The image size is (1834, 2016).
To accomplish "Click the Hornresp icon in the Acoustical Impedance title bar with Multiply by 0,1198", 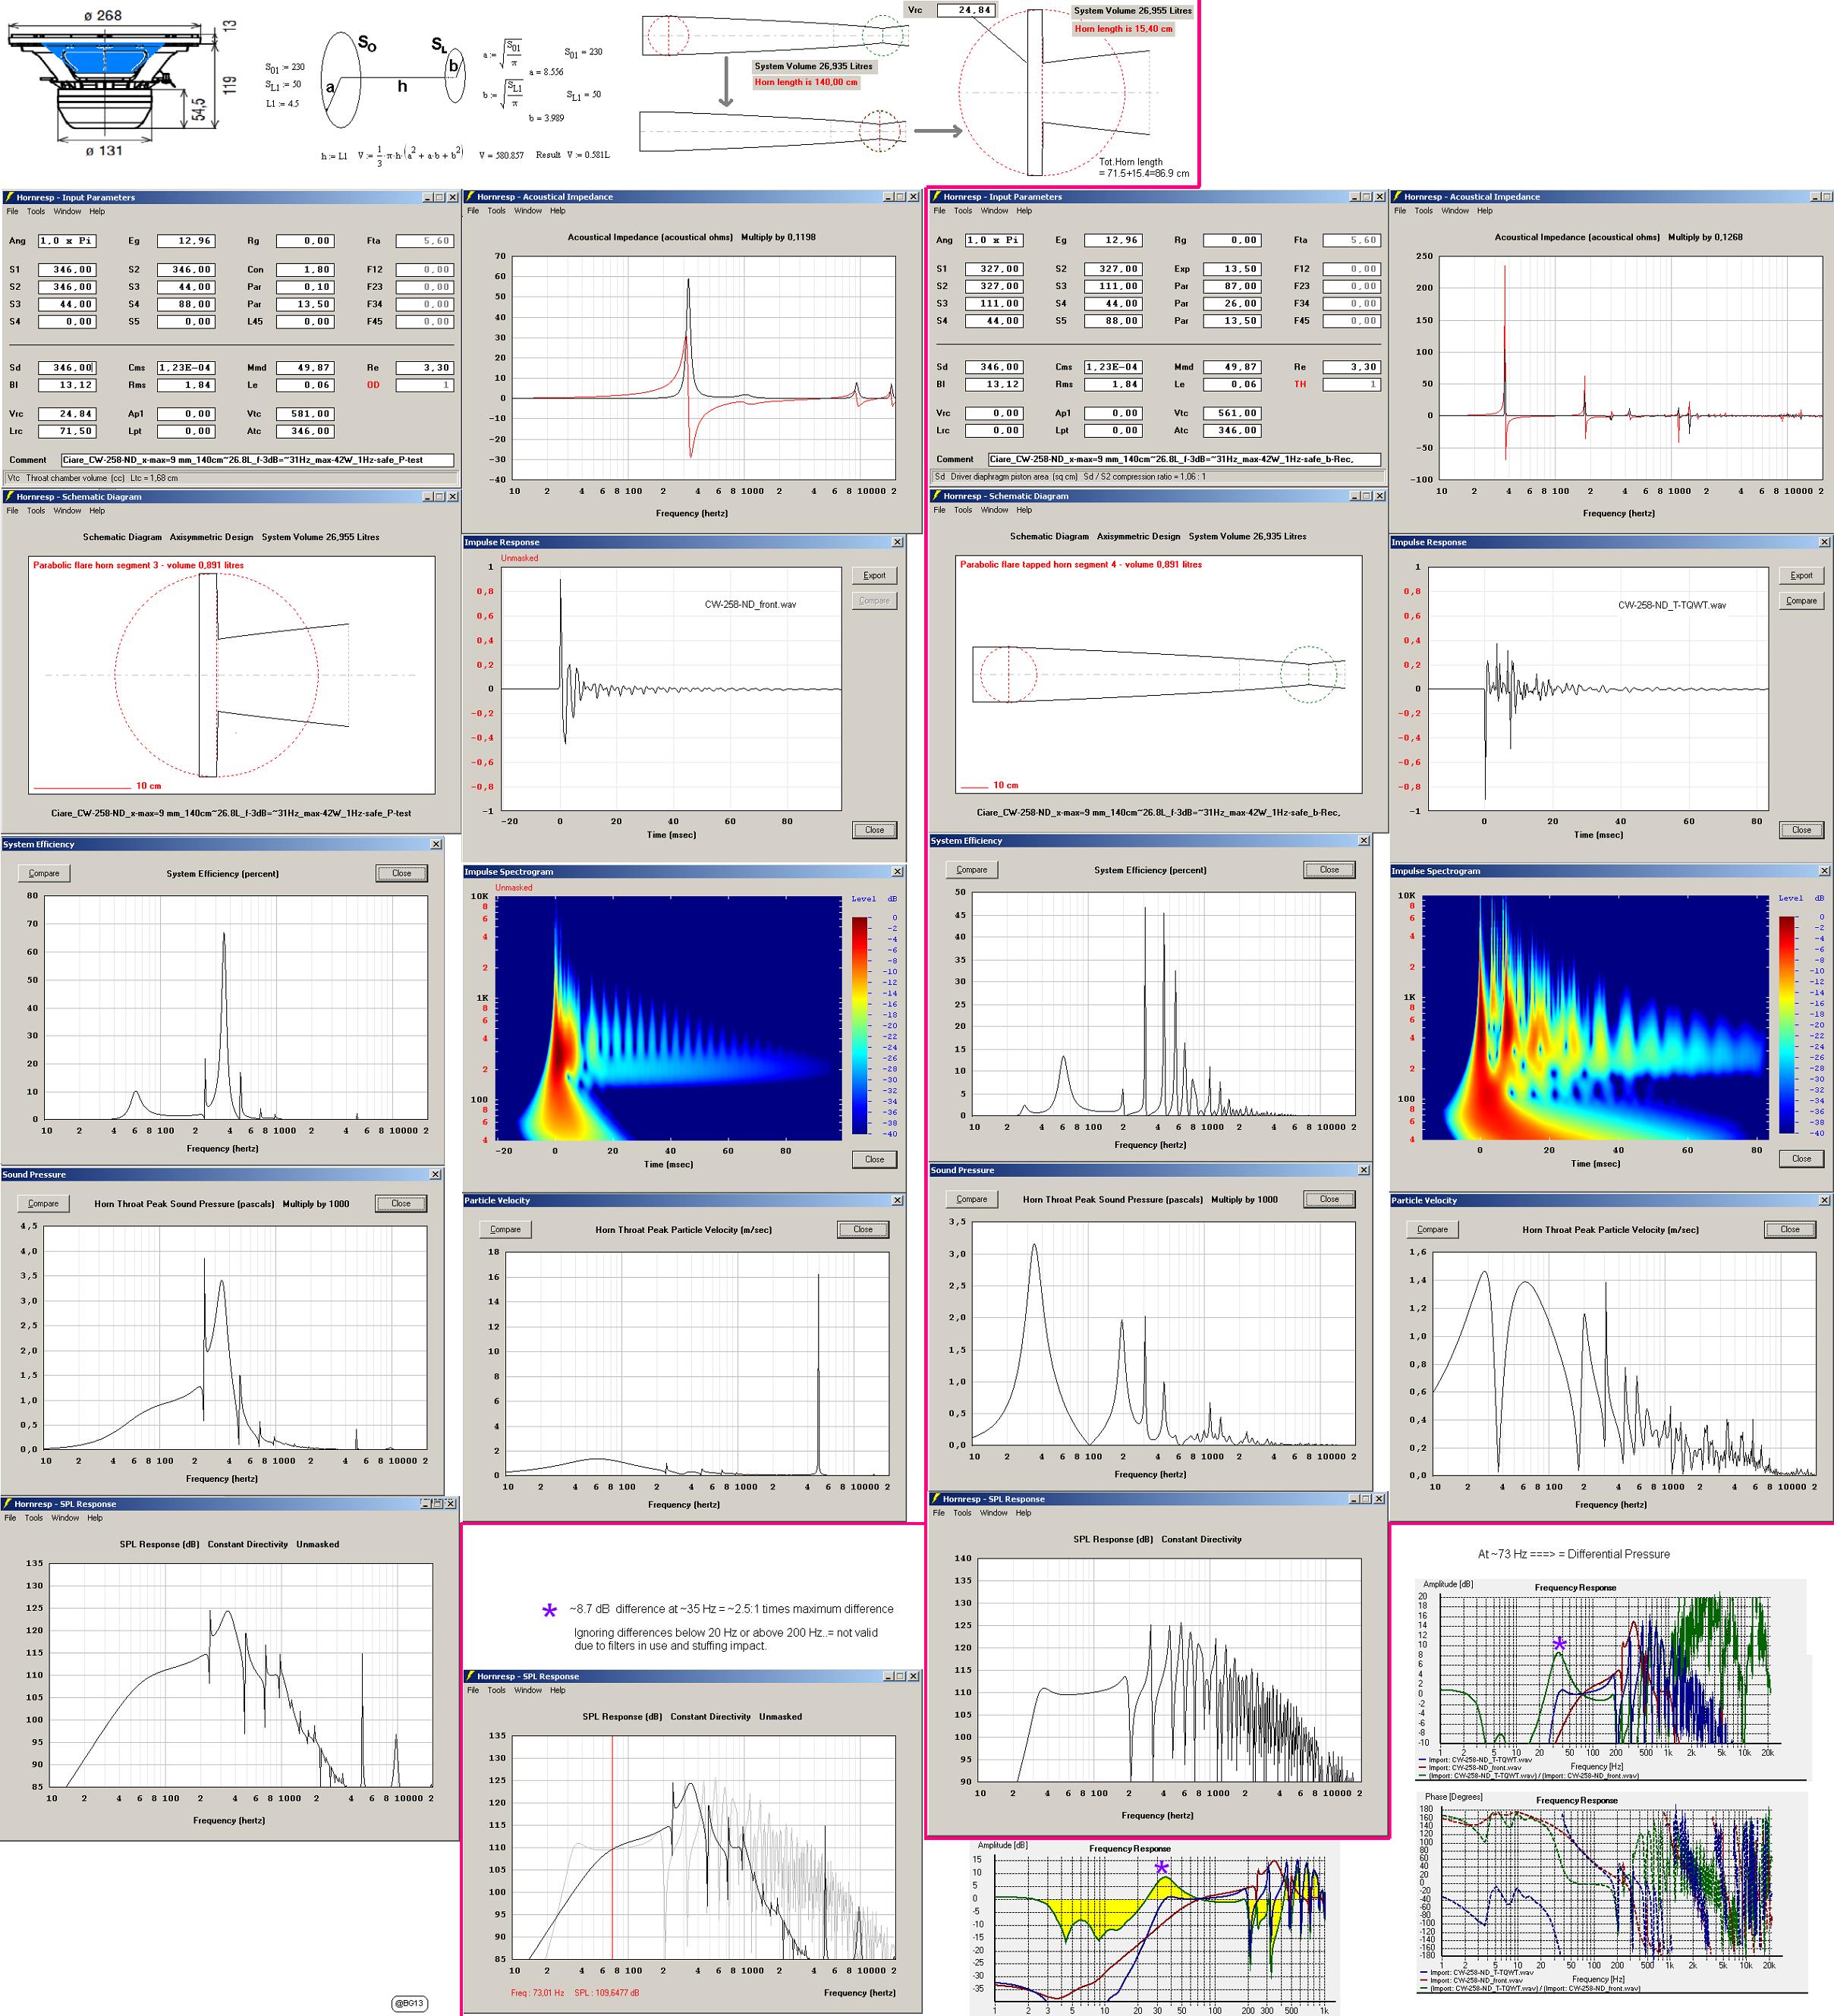I will click(470, 196).
